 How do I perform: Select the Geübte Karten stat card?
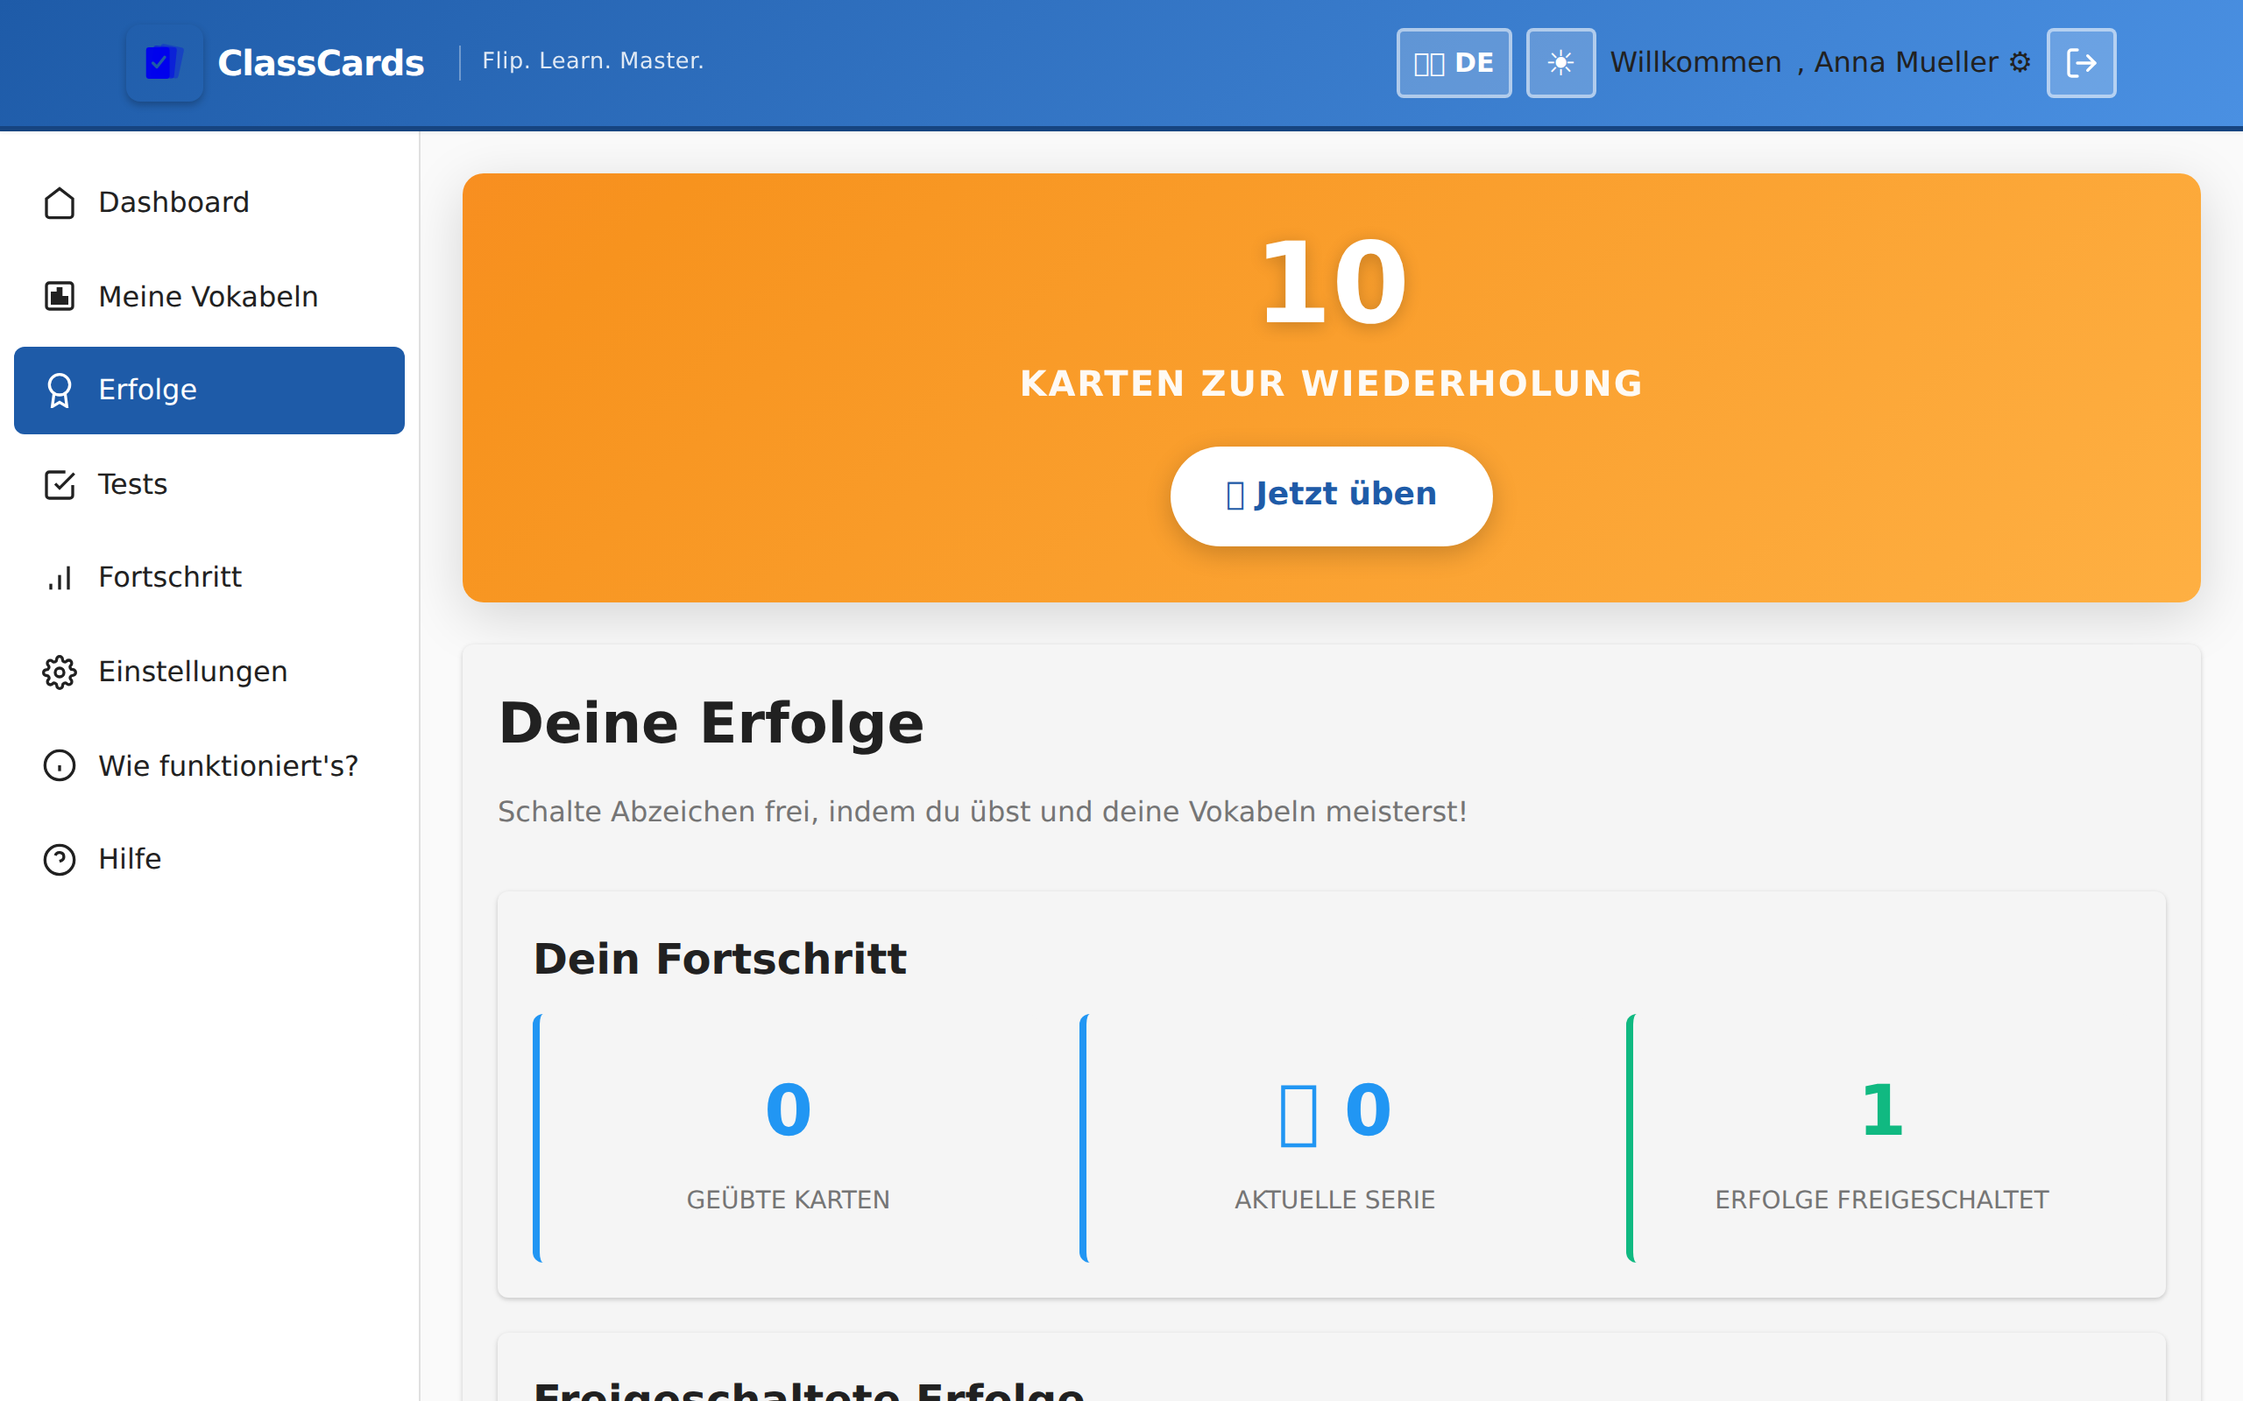788,1137
